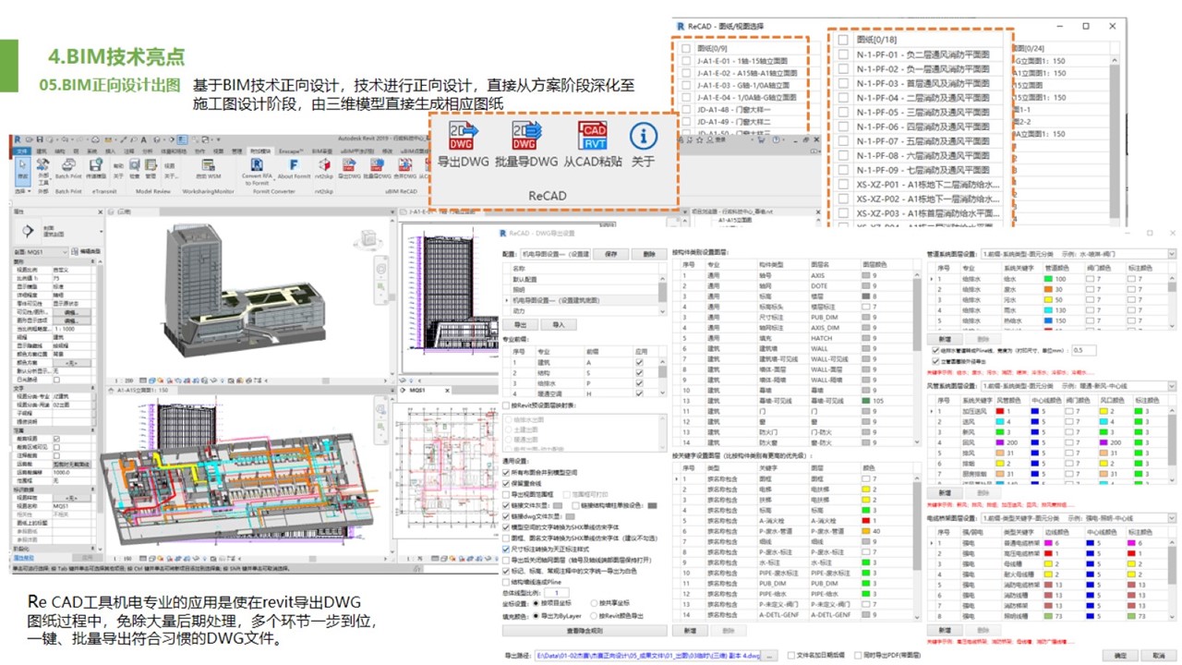
Task: Enable 导出视图范围框 checkbox
Action: [x=507, y=494]
